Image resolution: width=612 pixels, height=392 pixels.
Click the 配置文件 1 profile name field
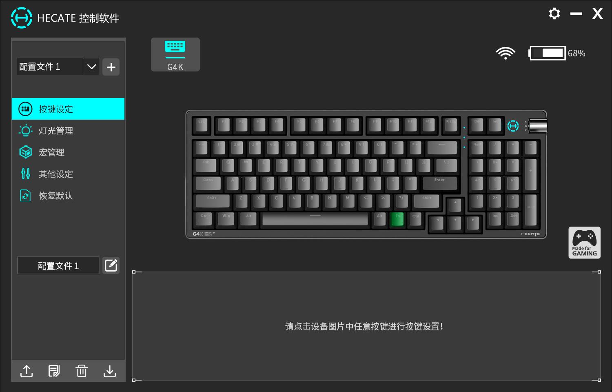(x=58, y=265)
